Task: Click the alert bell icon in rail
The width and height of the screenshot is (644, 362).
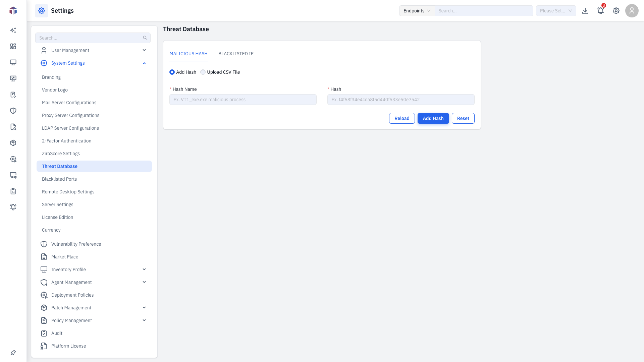Action: tap(13, 207)
